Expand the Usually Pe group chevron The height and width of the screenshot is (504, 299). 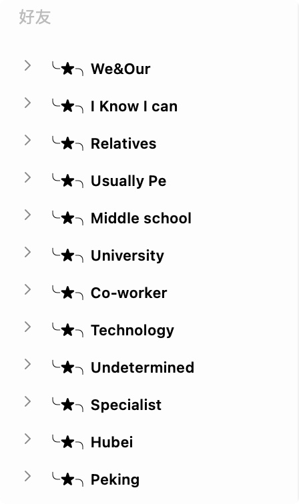27,177
